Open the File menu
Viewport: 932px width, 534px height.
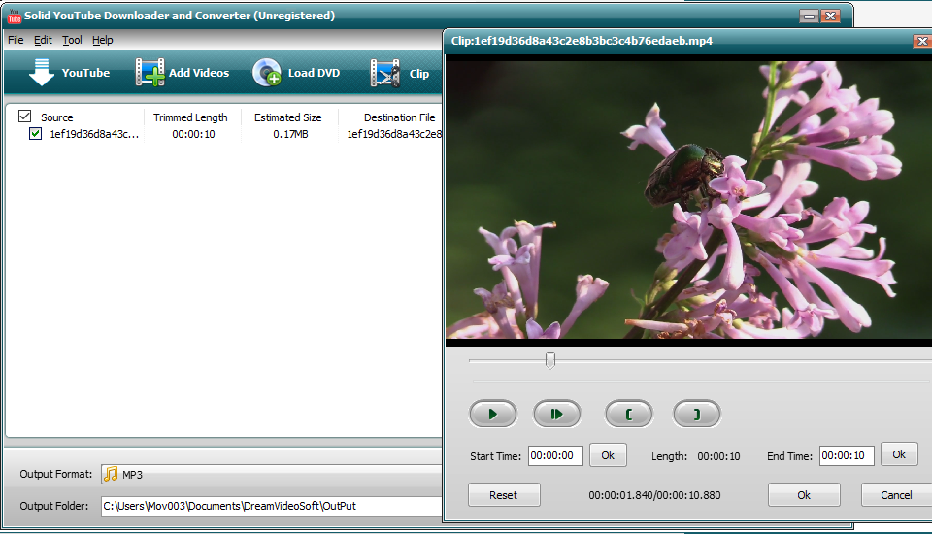pos(16,40)
